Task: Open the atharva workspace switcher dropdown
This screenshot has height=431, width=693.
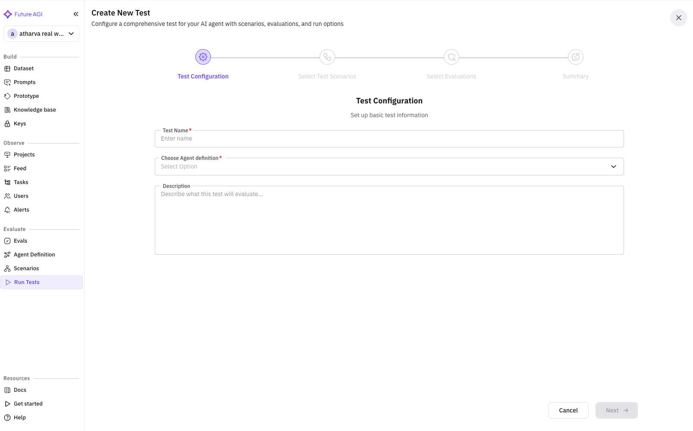Action: tap(41, 33)
